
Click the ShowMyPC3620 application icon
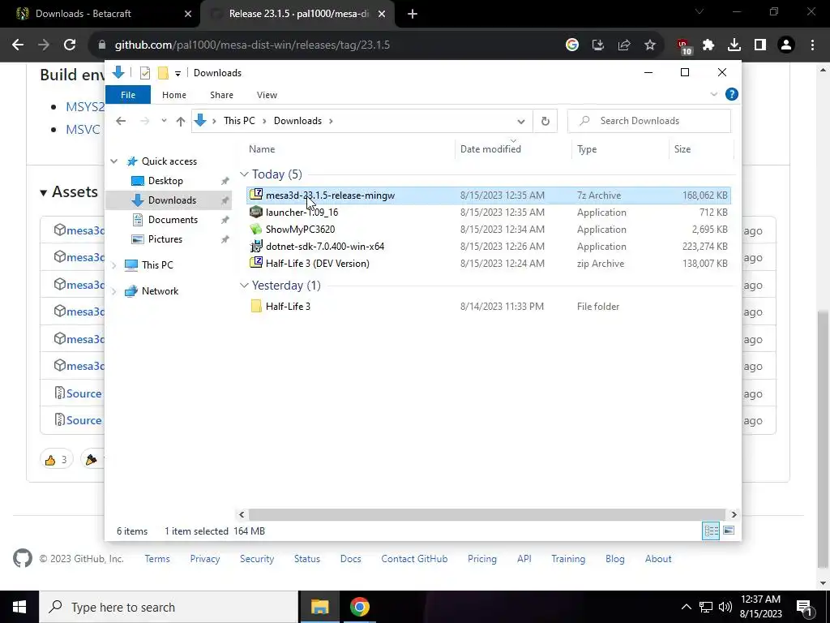256,229
